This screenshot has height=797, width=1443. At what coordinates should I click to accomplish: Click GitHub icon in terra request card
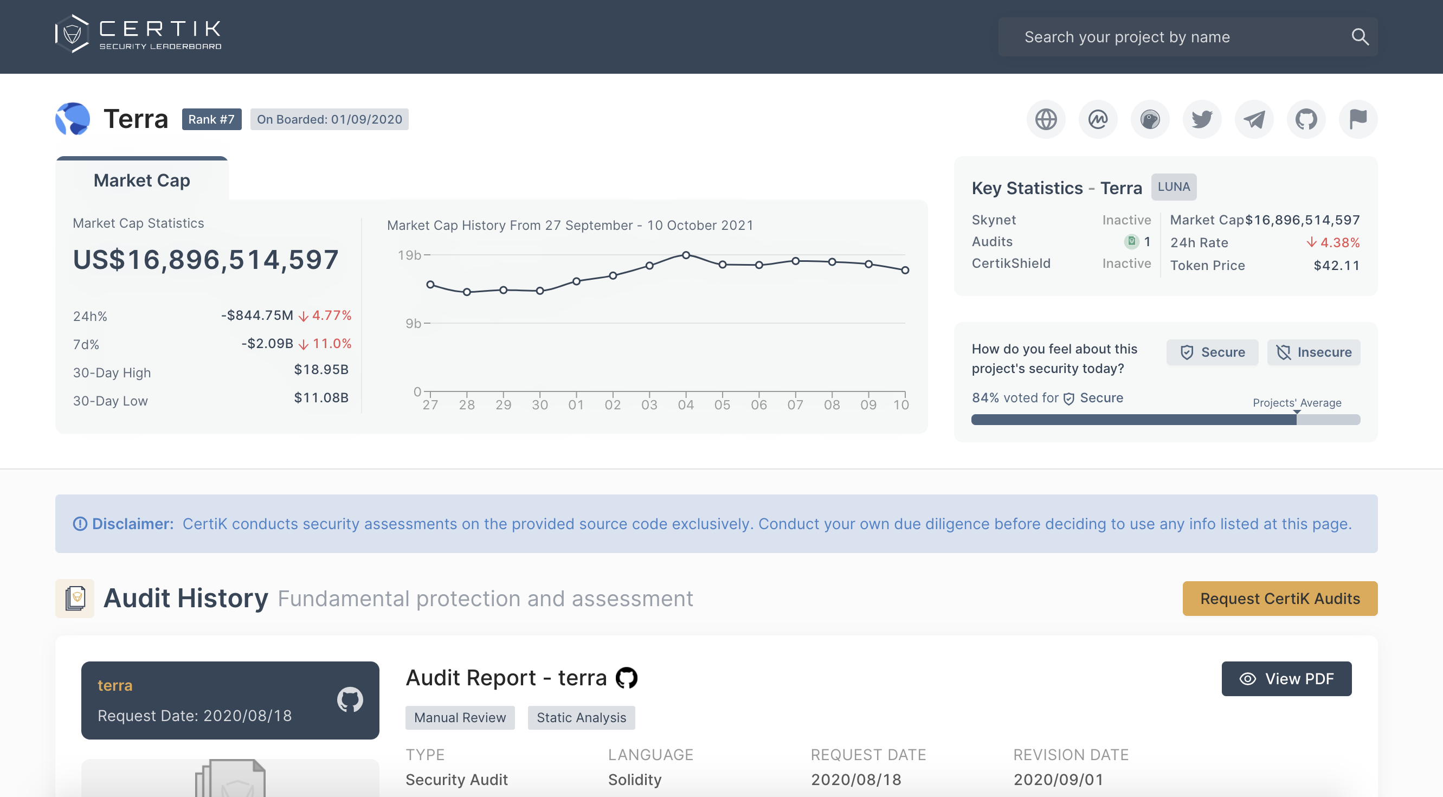tap(350, 699)
